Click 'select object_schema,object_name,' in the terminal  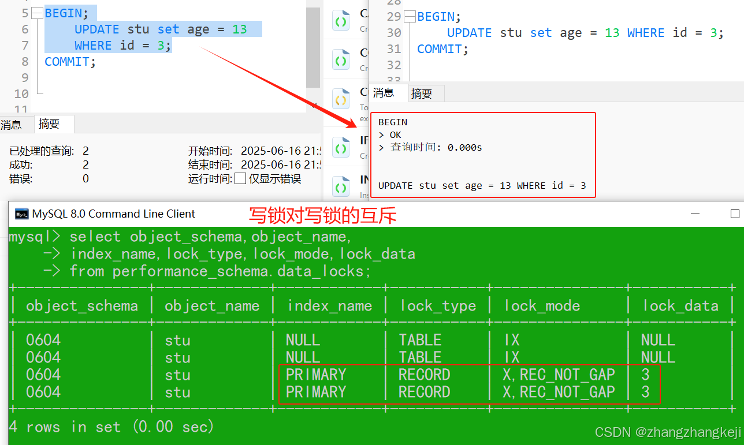210,237
